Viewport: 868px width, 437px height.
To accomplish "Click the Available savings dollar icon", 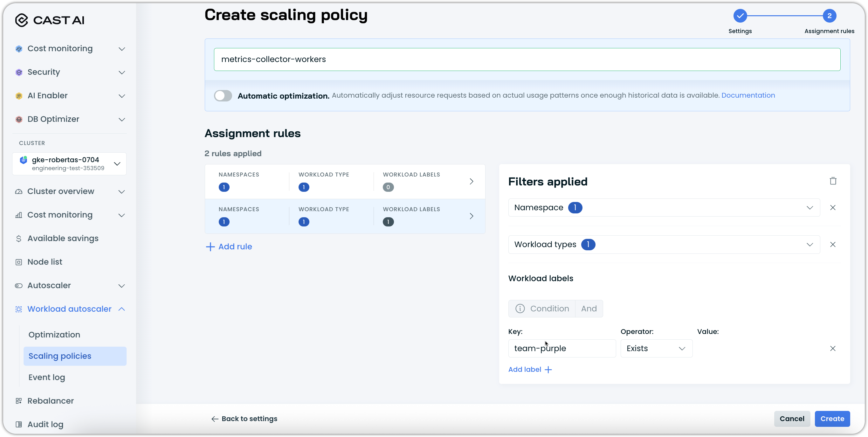I will click(x=19, y=239).
